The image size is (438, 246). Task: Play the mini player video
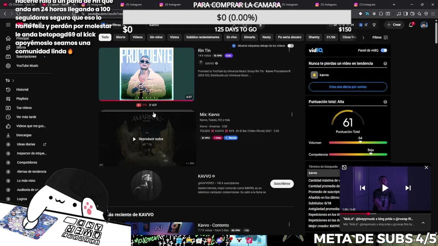coord(385,188)
